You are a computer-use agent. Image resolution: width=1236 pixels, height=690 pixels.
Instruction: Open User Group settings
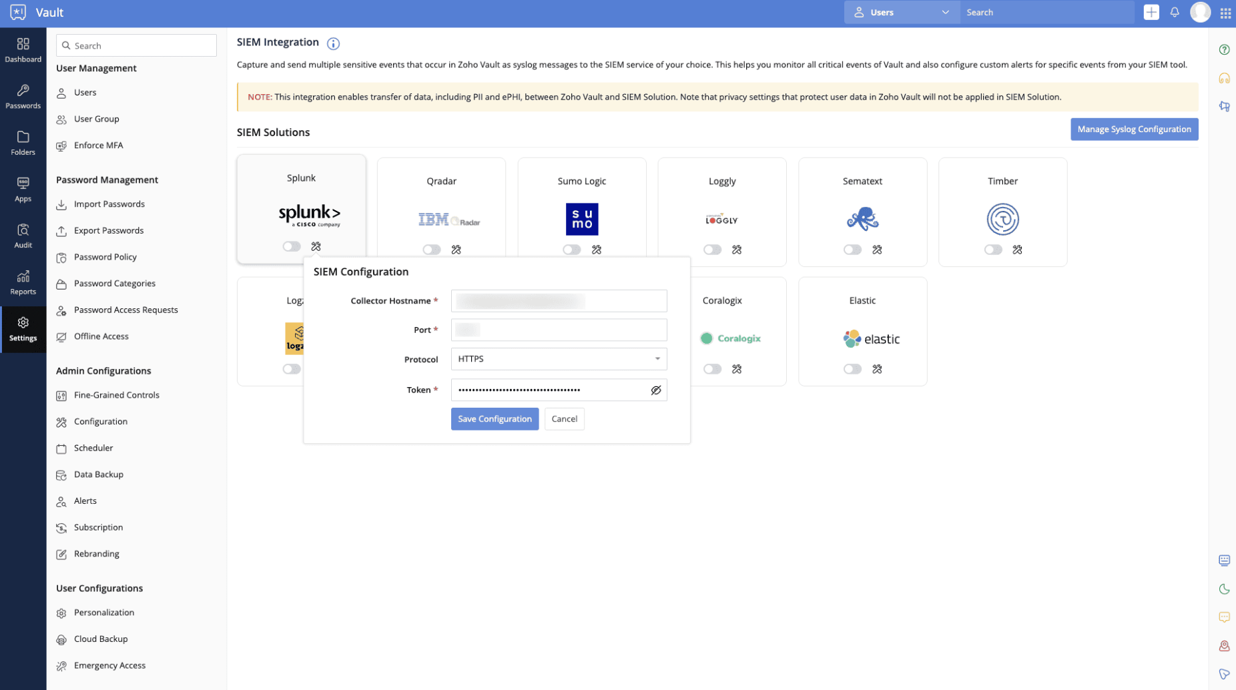96,119
